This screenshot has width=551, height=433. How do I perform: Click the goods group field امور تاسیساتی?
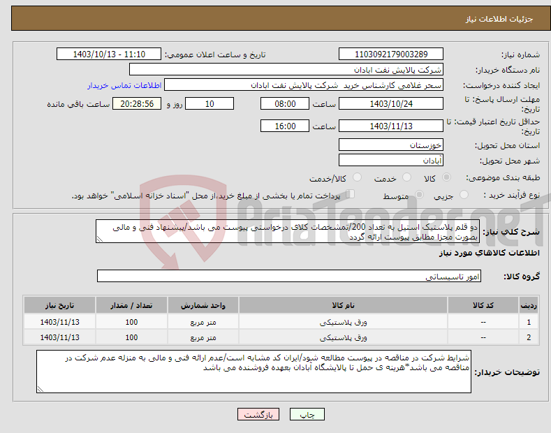(x=289, y=277)
